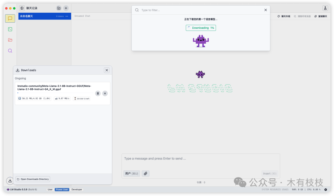Image resolution: width=334 pixels, height=196 pixels.
Task: Cancel the Meta-Llama-3.1 download
Action: [x=105, y=94]
